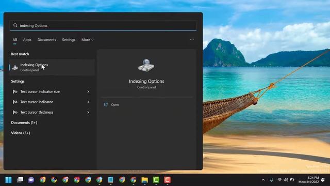Click the large Indexing Options icon in preview pane
The image size is (330, 186).
tap(146, 65)
